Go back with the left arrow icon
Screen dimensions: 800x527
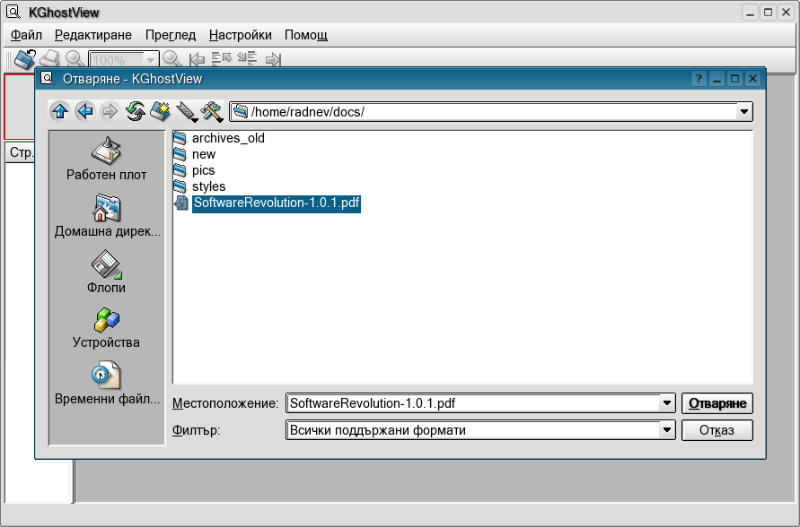point(85,112)
